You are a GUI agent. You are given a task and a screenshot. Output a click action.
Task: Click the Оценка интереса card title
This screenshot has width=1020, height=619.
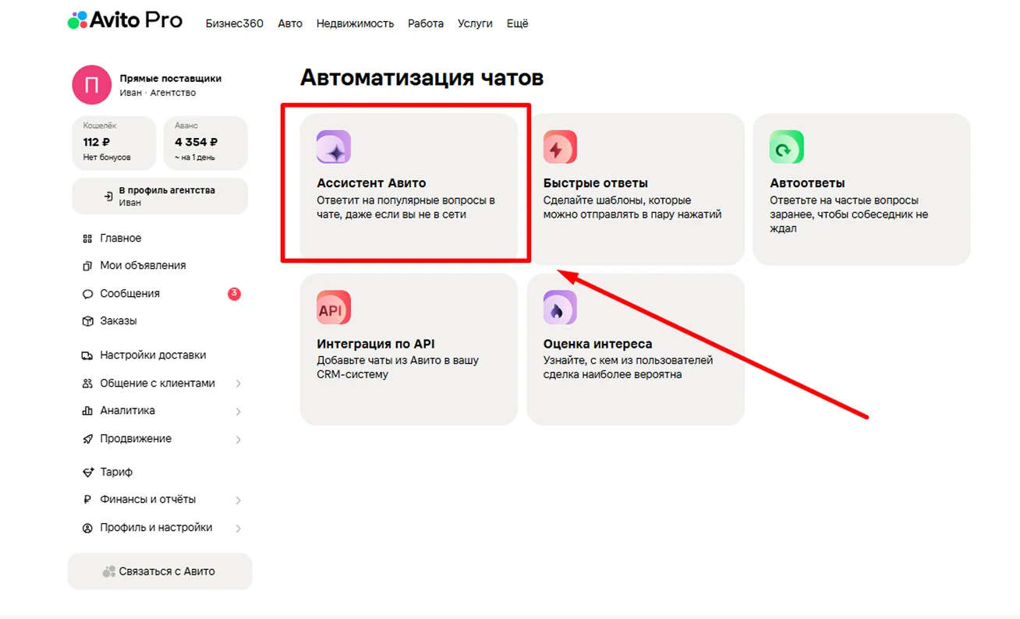(598, 344)
